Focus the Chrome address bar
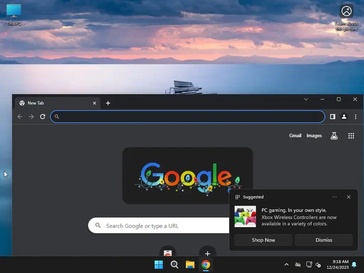This screenshot has width=364, height=273. coord(188,117)
